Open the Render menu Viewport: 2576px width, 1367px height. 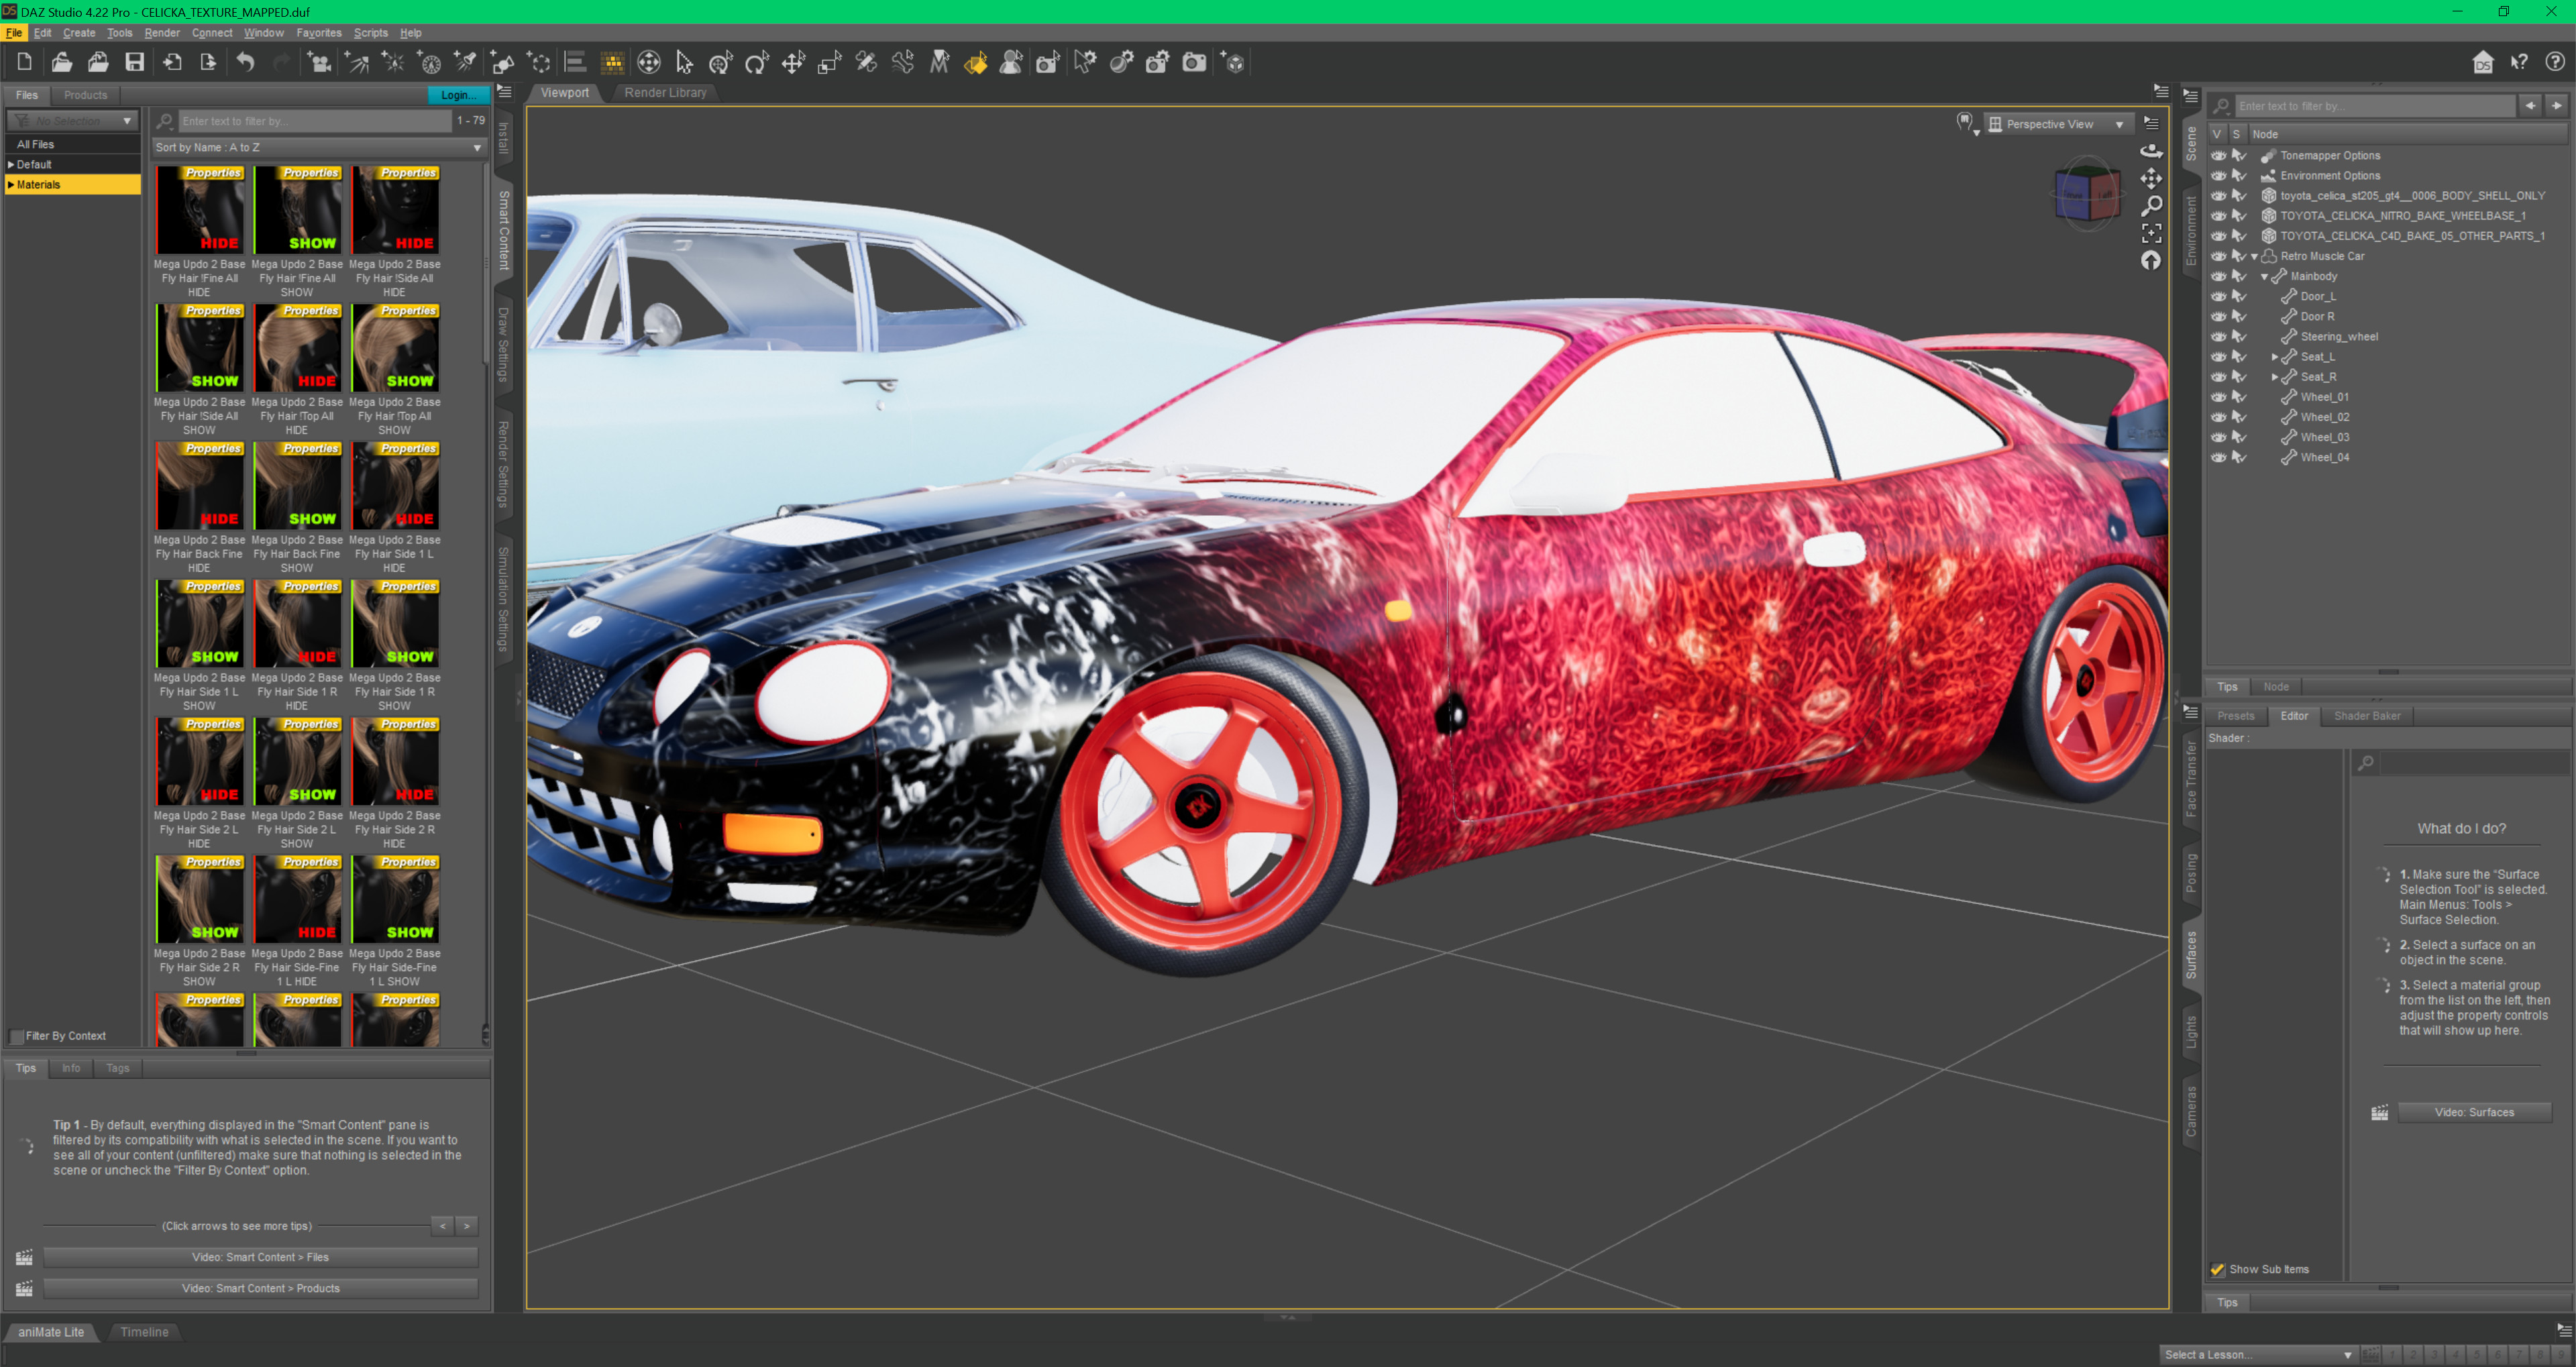click(161, 33)
